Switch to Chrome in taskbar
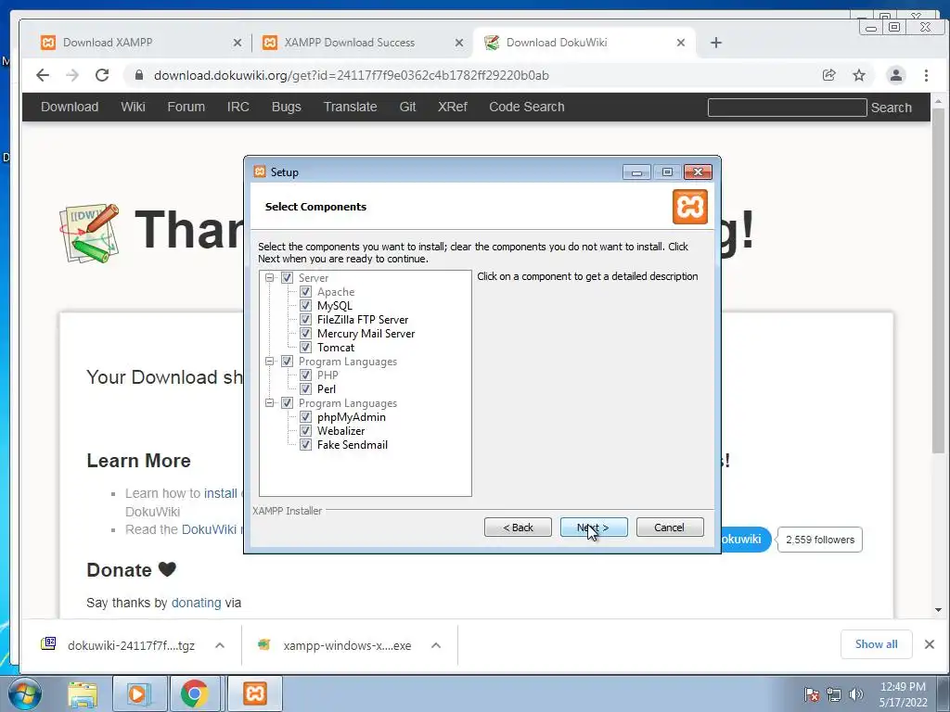Image resolution: width=950 pixels, height=712 pixels. click(x=195, y=693)
